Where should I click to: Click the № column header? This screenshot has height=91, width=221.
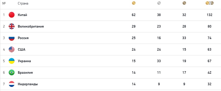(x=4, y=3)
